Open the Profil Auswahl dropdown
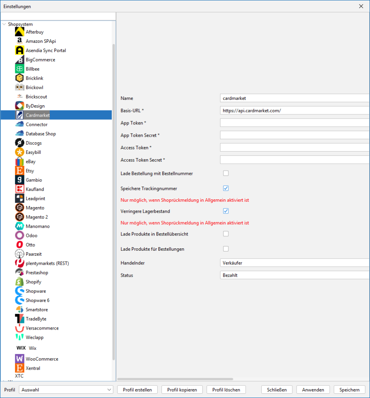Viewport: 370px width, 398px height. click(66, 389)
